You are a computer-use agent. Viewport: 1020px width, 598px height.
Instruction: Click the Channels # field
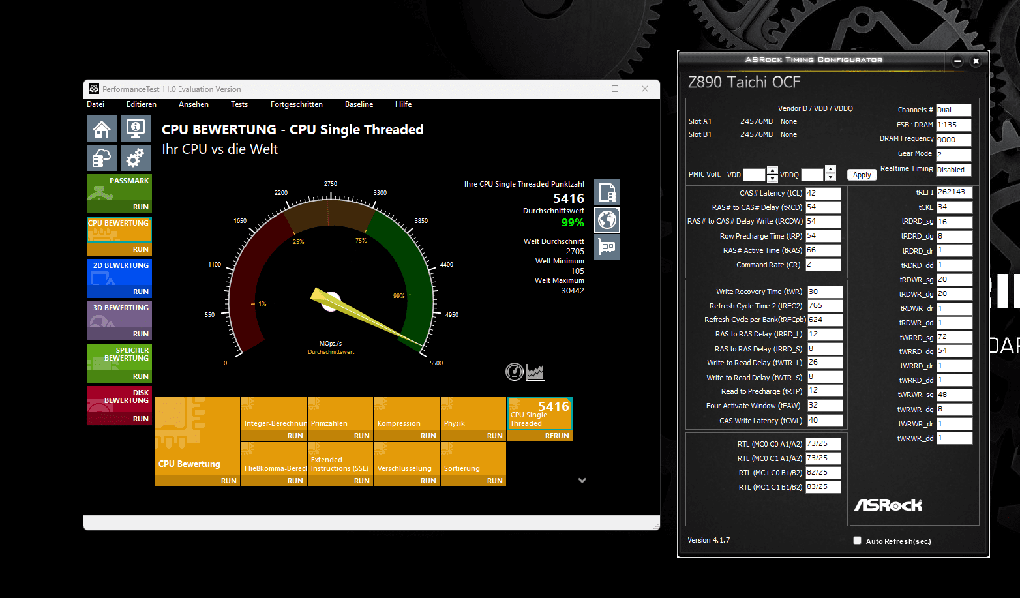click(953, 110)
